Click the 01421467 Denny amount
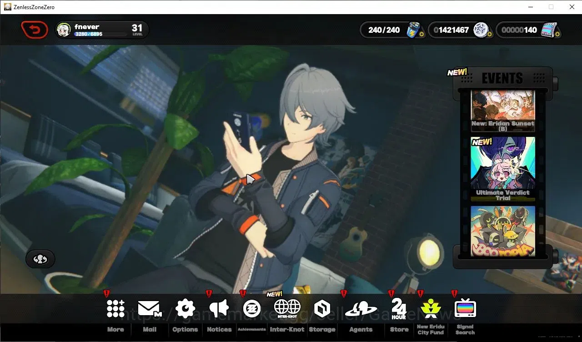Screen dimensions: 582x342 point(451,30)
